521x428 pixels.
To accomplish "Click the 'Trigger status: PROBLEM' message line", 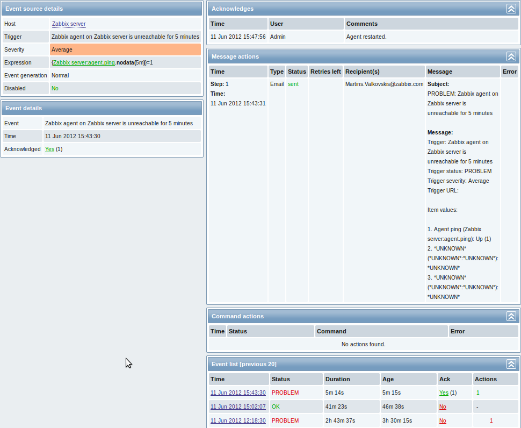I will coord(460,172).
